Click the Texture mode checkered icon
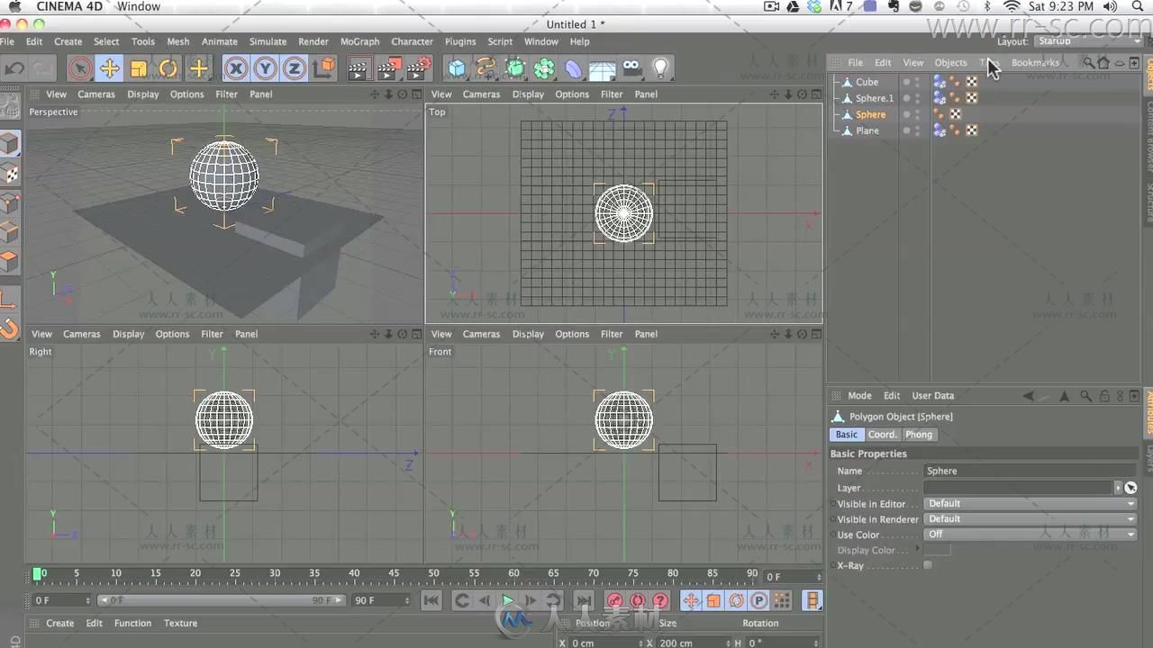The height and width of the screenshot is (648, 1153). pyautogui.click(x=9, y=174)
